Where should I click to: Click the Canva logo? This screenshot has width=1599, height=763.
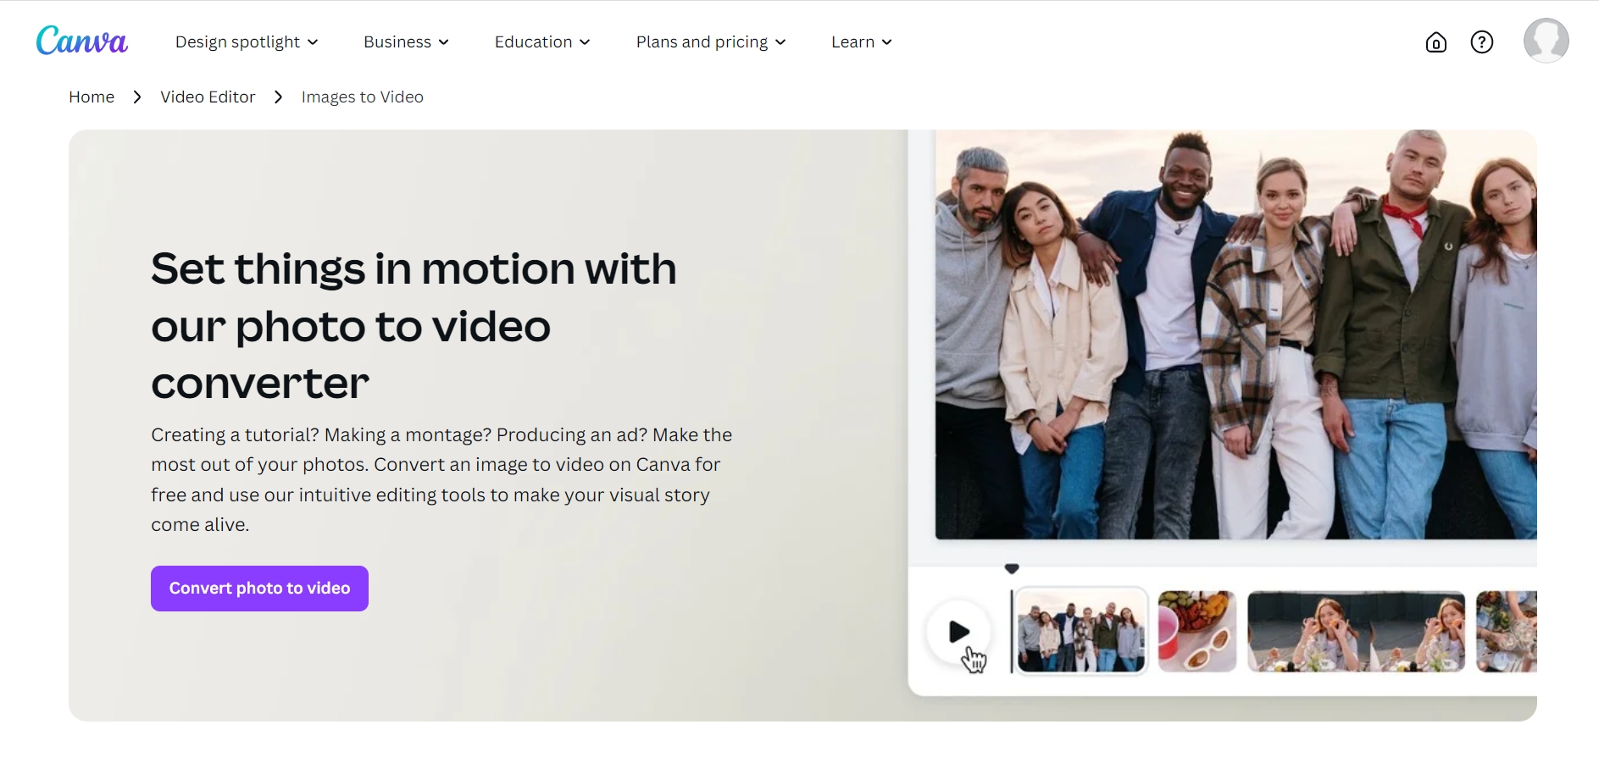[81, 41]
